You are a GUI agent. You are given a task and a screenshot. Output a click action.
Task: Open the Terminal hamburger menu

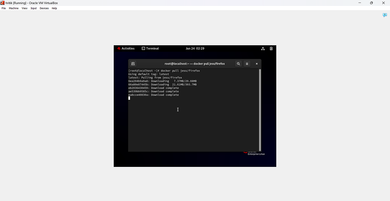(x=247, y=64)
